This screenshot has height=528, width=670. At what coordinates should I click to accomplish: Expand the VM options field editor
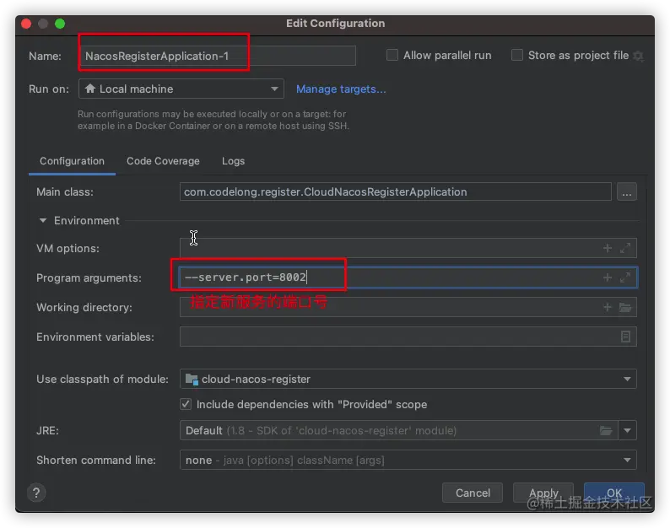coord(625,248)
